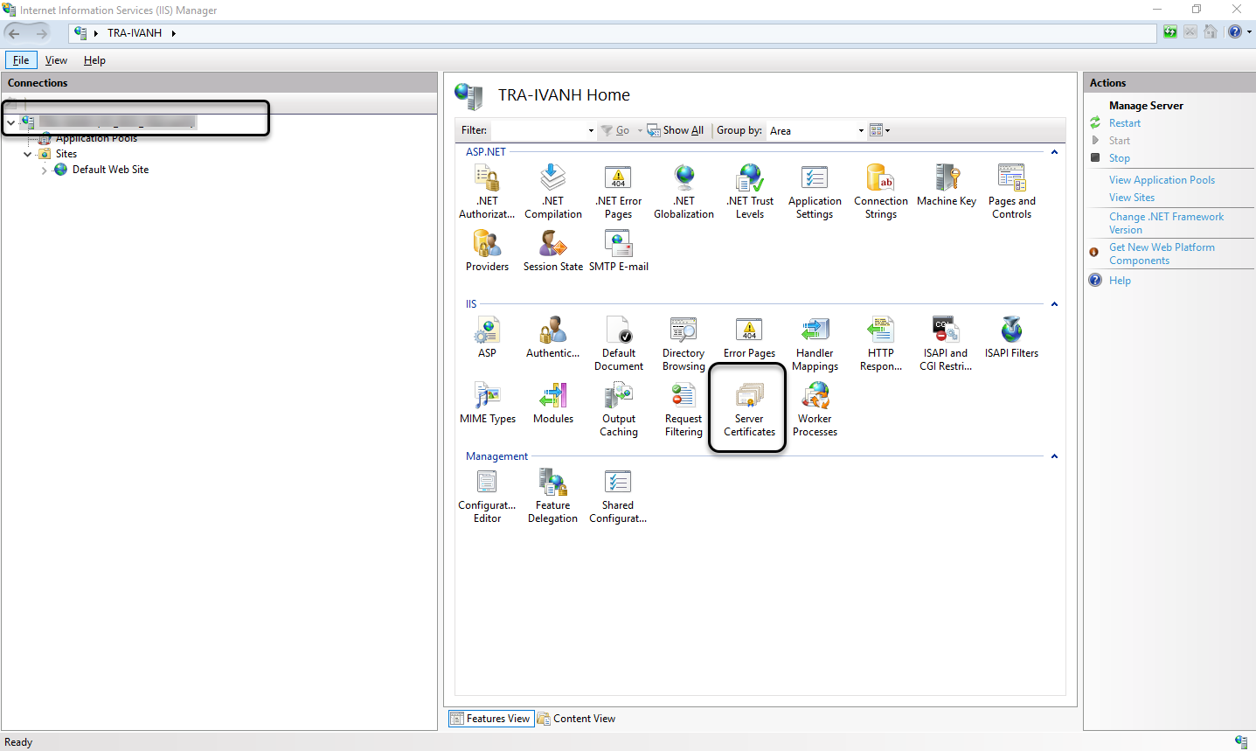
Task: Switch to Content View tab
Action: click(x=577, y=719)
